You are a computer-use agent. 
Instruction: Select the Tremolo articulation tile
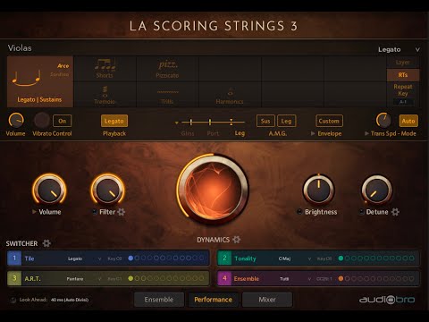click(x=105, y=95)
